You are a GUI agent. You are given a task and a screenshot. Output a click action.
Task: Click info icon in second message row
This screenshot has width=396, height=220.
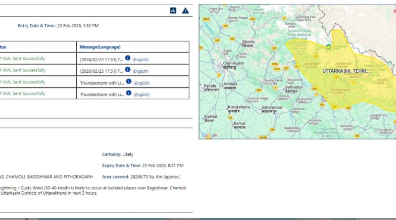click(128, 70)
